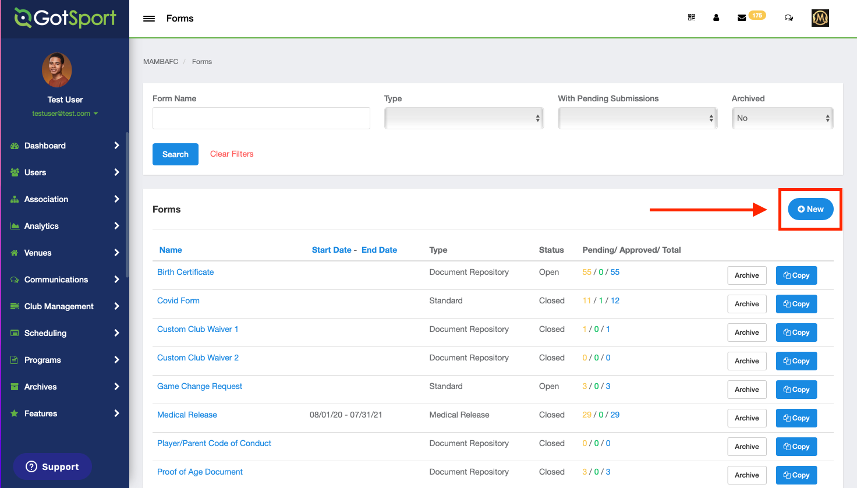
Task: Focus the Form Name input field
Action: point(261,118)
